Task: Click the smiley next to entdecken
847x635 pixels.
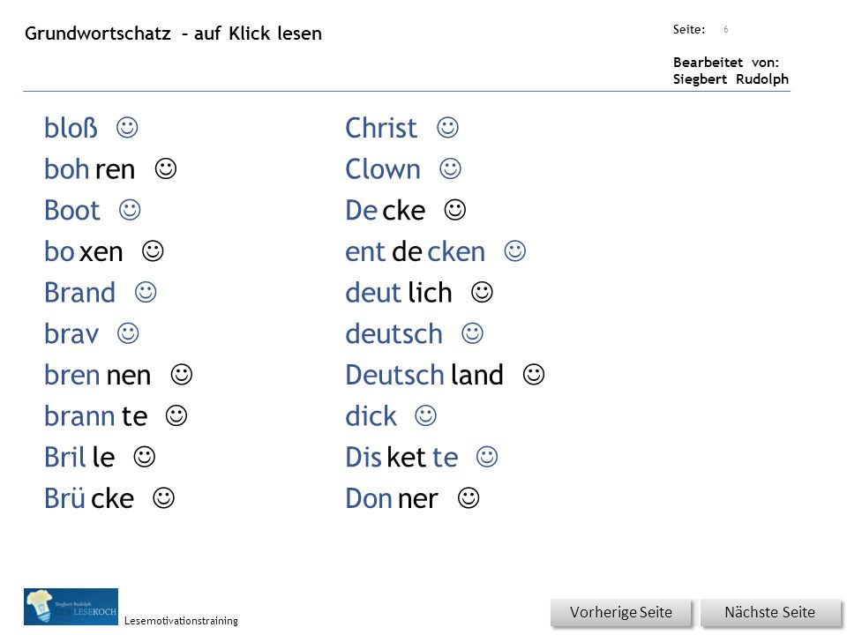Action: tap(514, 251)
